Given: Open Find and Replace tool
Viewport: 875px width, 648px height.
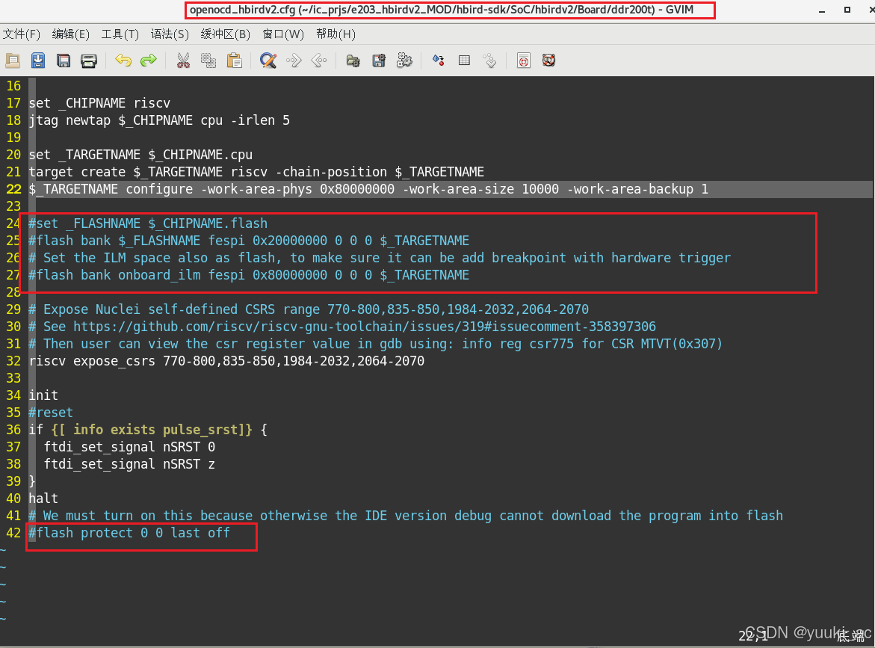Looking at the screenshot, I should (x=268, y=61).
